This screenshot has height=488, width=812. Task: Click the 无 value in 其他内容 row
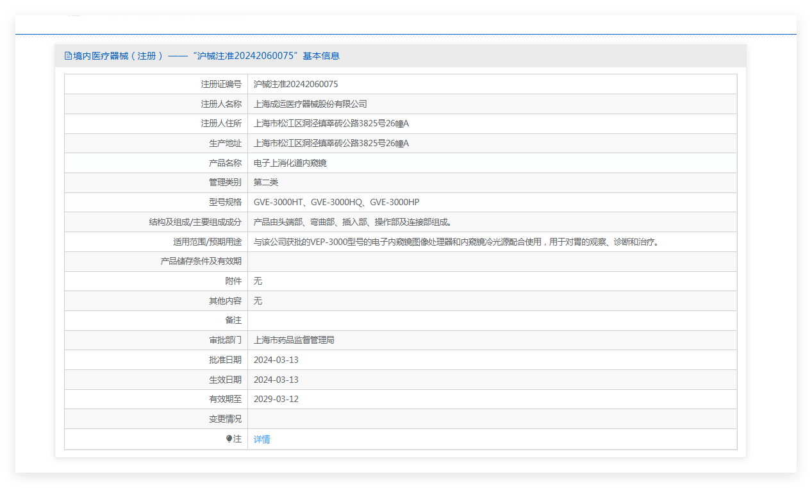(x=258, y=301)
